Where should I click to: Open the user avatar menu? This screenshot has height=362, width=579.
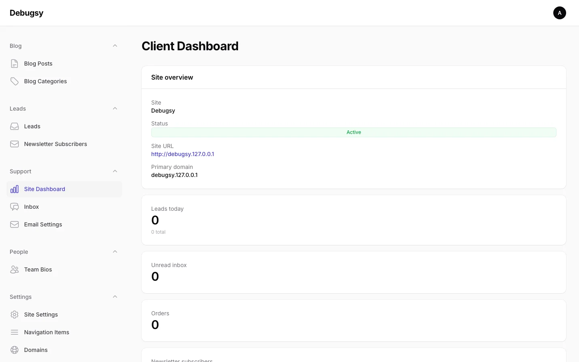(x=560, y=13)
